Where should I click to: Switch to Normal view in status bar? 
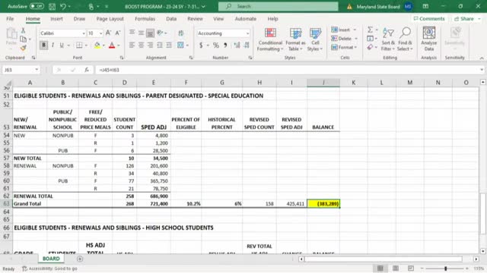380,268
